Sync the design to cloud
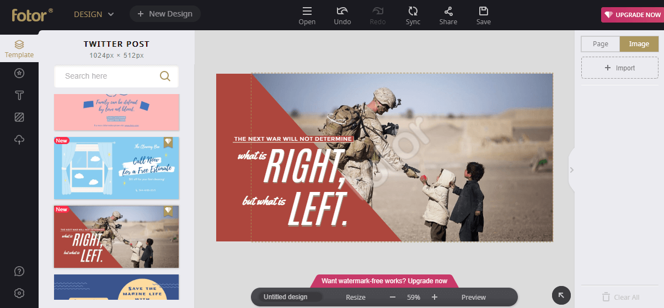Image resolution: width=664 pixels, height=308 pixels. [413, 16]
